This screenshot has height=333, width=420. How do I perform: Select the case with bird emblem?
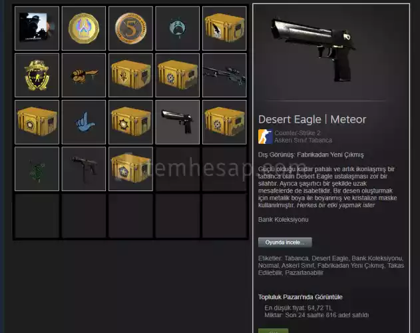click(x=224, y=28)
